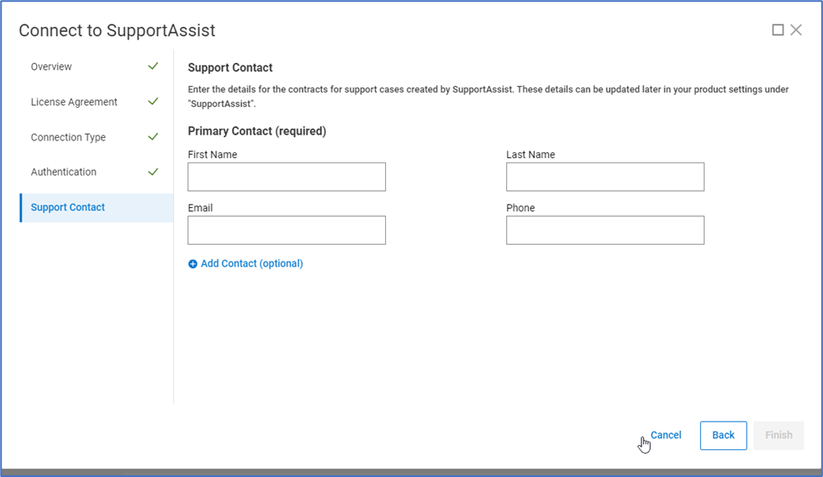Click the "Connect to SupportAssist" title
Screen dimensions: 823x477
coord(117,30)
